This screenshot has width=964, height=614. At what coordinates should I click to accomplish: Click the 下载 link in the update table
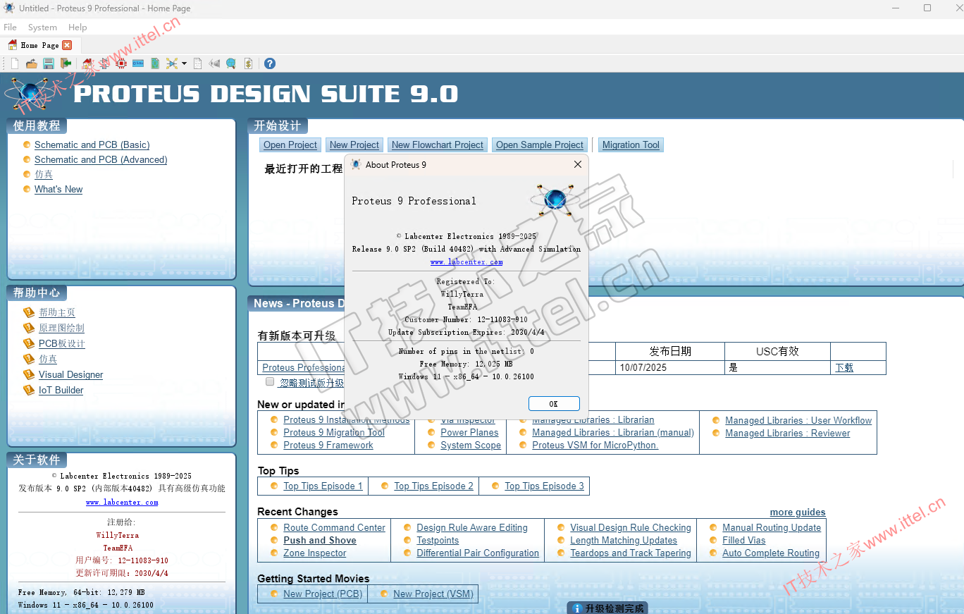pos(844,367)
